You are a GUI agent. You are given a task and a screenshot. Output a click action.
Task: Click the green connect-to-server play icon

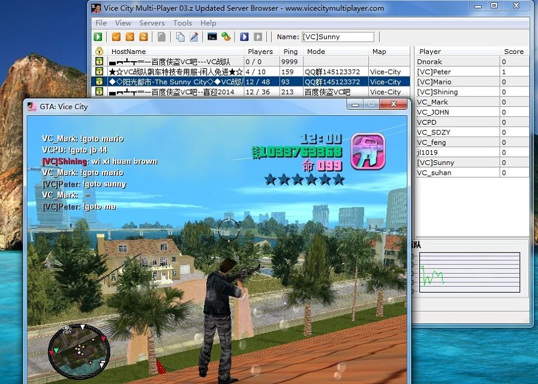[98, 37]
